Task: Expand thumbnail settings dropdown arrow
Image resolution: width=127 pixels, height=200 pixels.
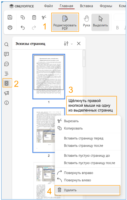Action: coord(72,44)
